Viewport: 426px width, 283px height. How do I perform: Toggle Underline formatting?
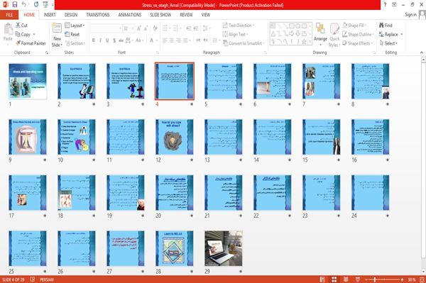pyautogui.click(x=107, y=40)
